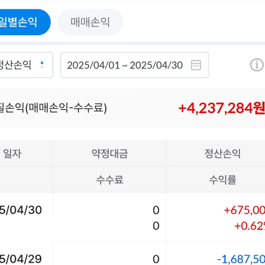The height and width of the screenshot is (265, 265).
Task: Click the 수수료 sub-header
Action: click(109, 180)
